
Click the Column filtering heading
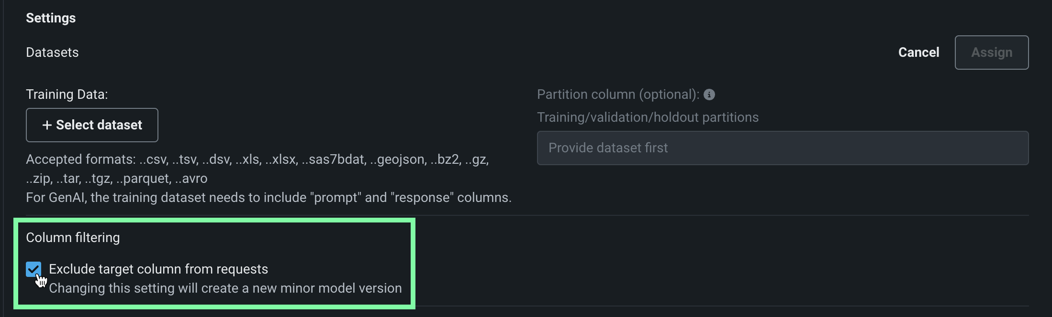pyautogui.click(x=73, y=238)
